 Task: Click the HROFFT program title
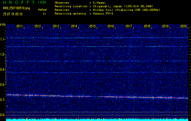point(19,2)
